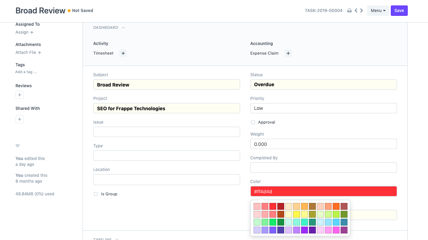Image resolution: width=428 pixels, height=240 pixels.
Task: Click the Assign plus icon in the sidebar
Action: tap(32, 32)
